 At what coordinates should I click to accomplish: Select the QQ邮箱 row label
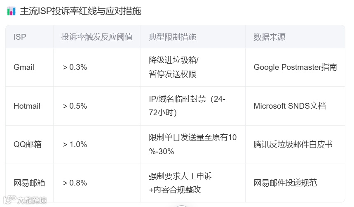pos(28,144)
